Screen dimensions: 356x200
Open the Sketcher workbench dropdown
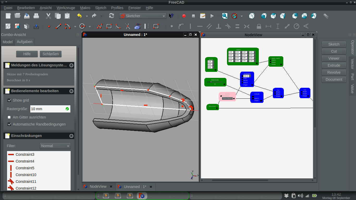[143, 16]
